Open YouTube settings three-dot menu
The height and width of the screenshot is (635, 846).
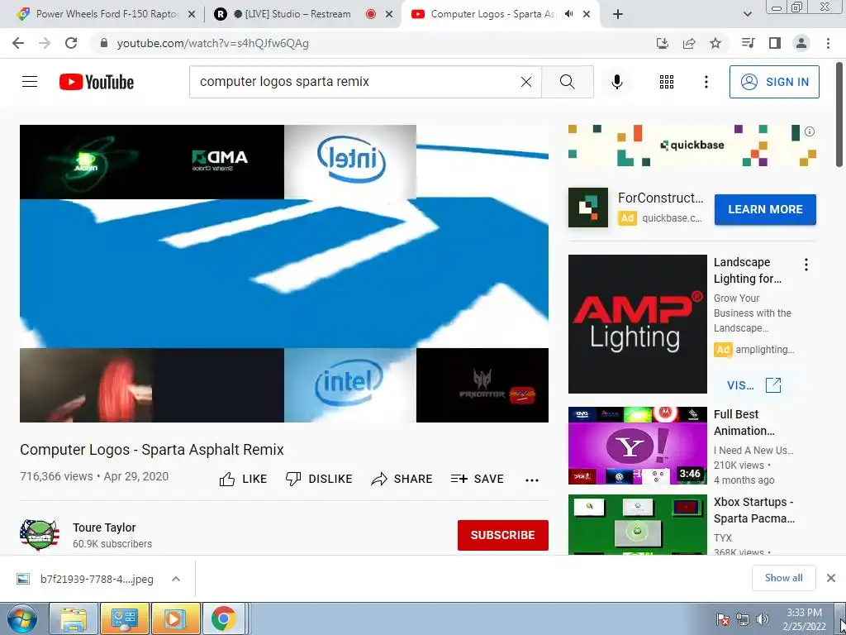(x=706, y=82)
